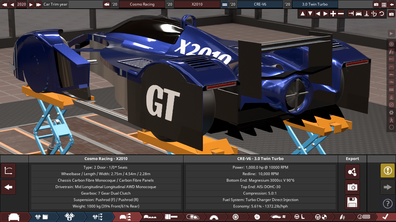Open the Cosmo Racing model selector
This screenshot has height=222, width=396.
(x=142, y=4)
